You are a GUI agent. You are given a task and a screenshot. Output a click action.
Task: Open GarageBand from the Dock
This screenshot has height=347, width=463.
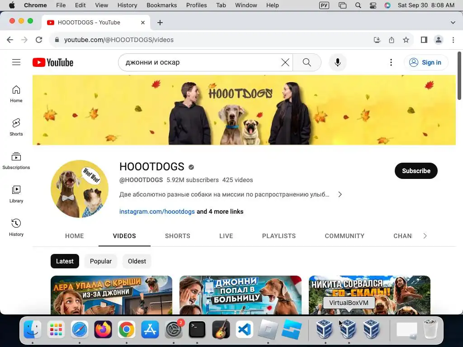click(x=221, y=329)
